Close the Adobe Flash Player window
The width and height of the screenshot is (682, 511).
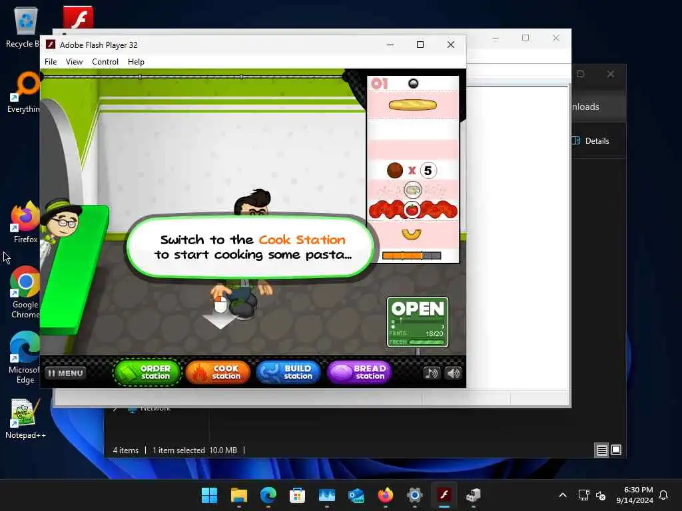(451, 45)
